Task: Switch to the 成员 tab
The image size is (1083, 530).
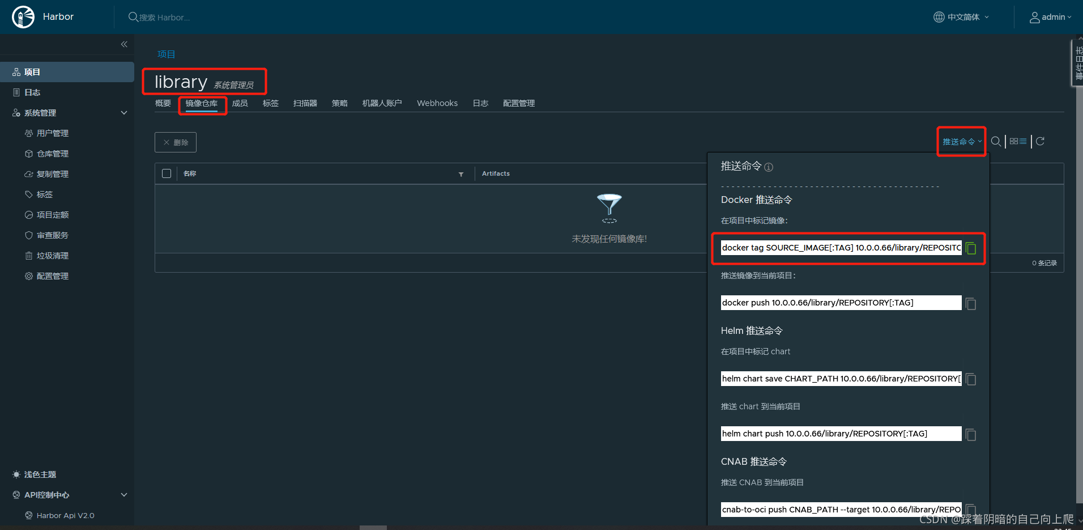Action: click(x=240, y=103)
